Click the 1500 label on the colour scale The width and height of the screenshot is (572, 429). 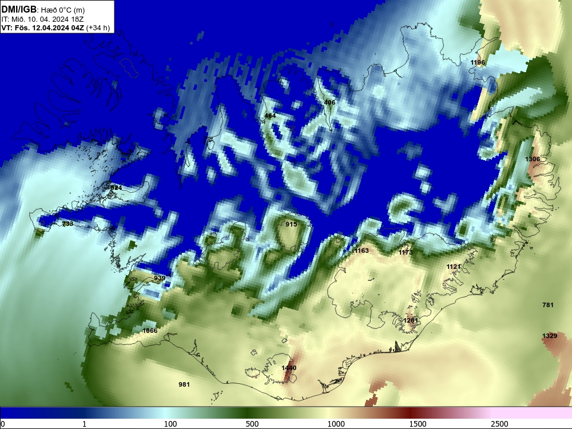coord(418,424)
